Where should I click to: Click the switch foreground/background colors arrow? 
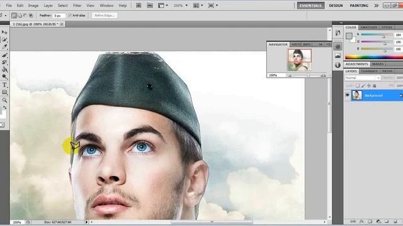(5, 107)
